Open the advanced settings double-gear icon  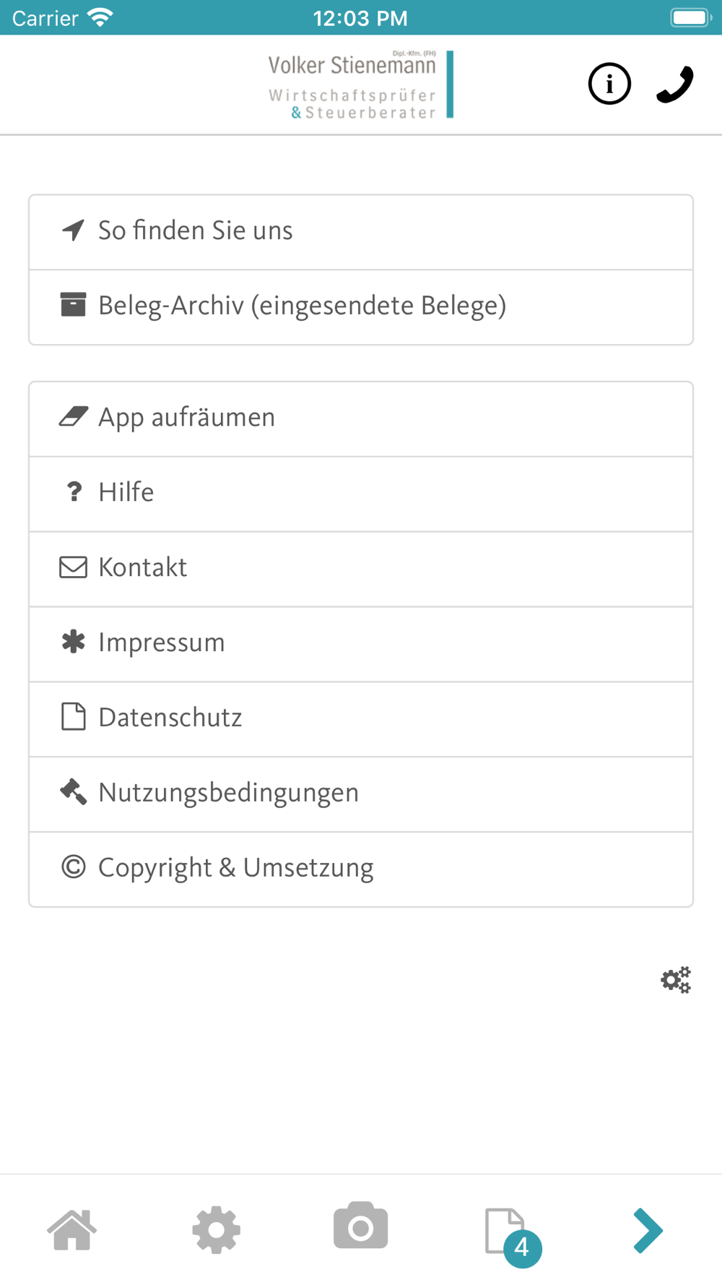(x=676, y=980)
